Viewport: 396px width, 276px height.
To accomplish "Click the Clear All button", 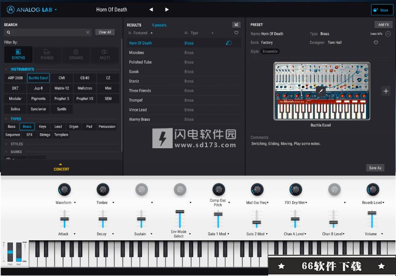I will 105,32.
